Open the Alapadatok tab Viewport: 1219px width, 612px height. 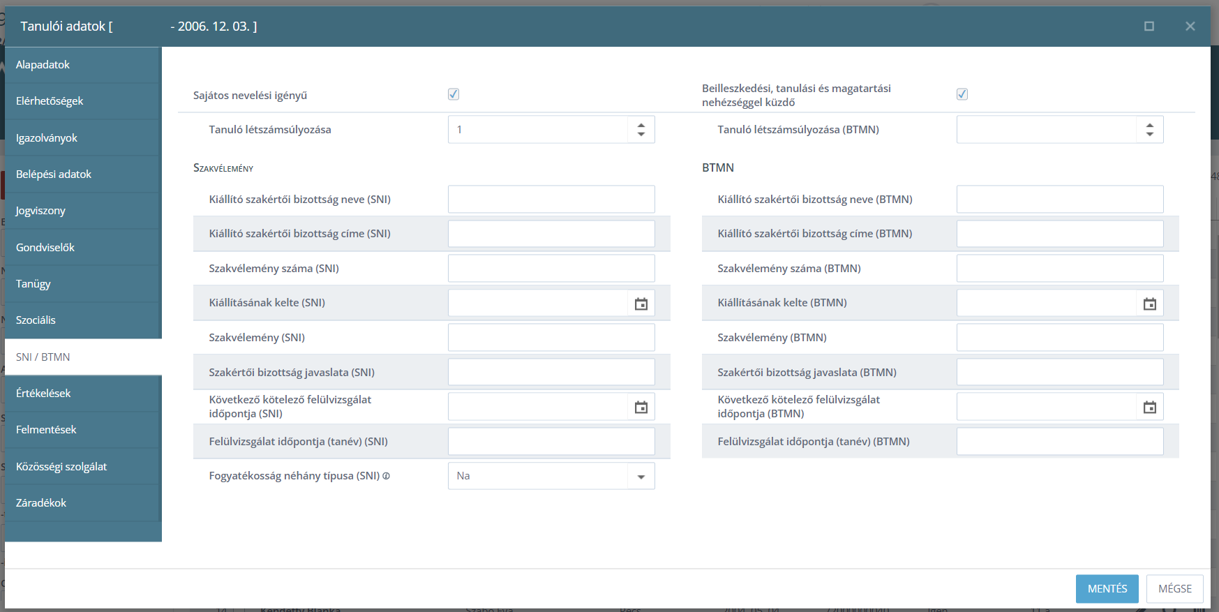coord(83,65)
